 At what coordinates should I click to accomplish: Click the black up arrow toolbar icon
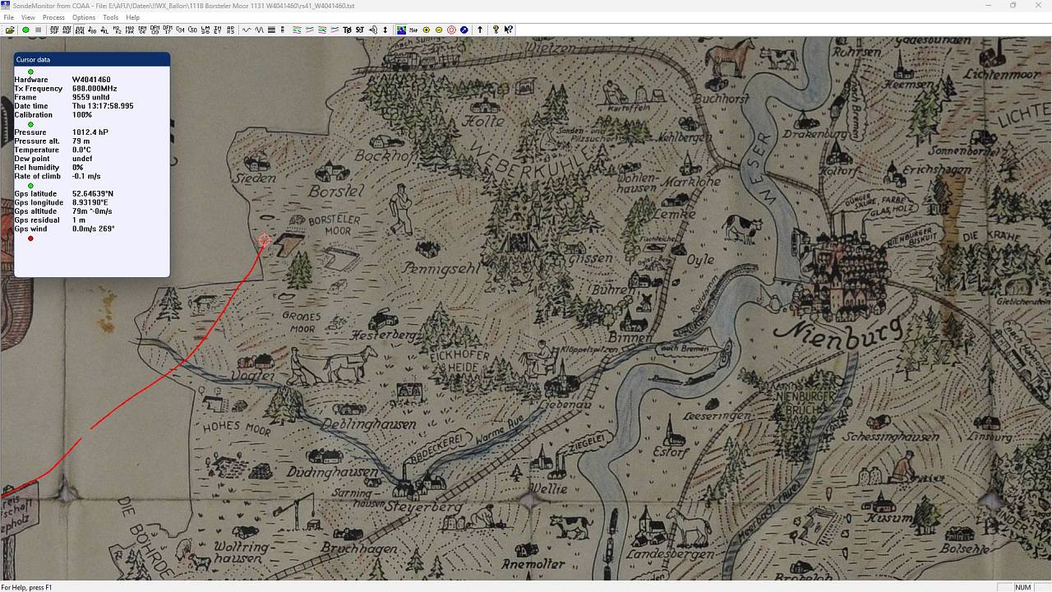tap(480, 30)
